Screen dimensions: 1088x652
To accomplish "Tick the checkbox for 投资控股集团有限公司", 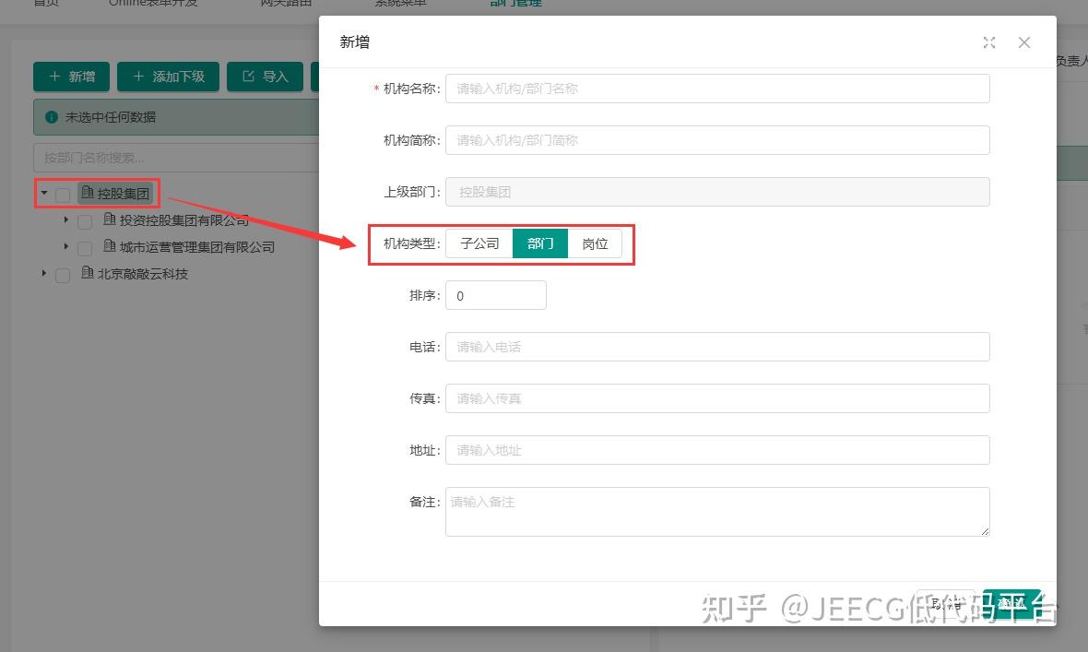I will [85, 222].
